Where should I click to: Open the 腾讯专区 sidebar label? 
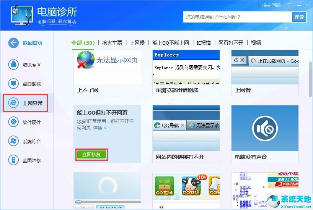[32, 65]
